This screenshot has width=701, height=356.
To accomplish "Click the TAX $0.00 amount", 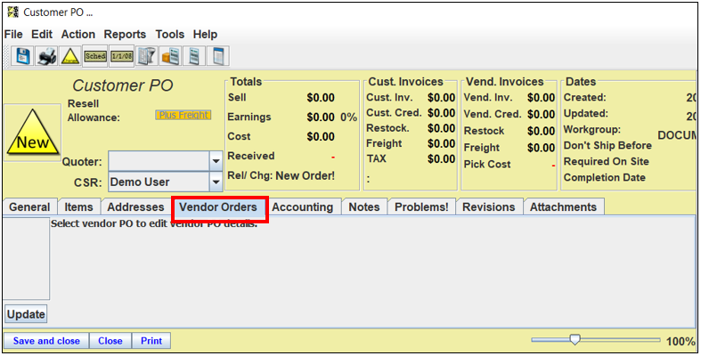I will point(441,159).
